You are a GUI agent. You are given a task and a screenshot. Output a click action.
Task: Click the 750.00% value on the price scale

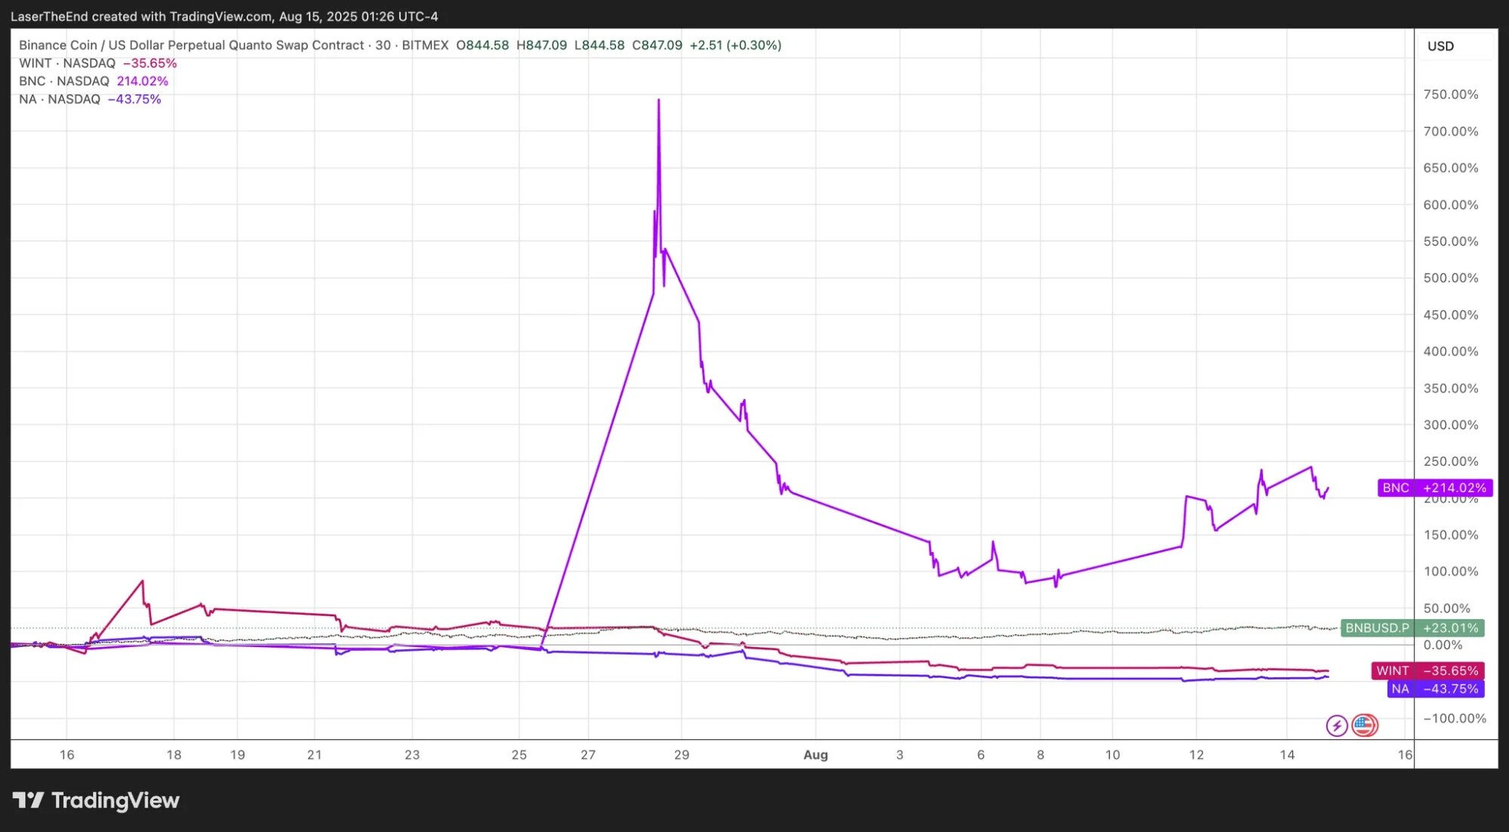1452,94
